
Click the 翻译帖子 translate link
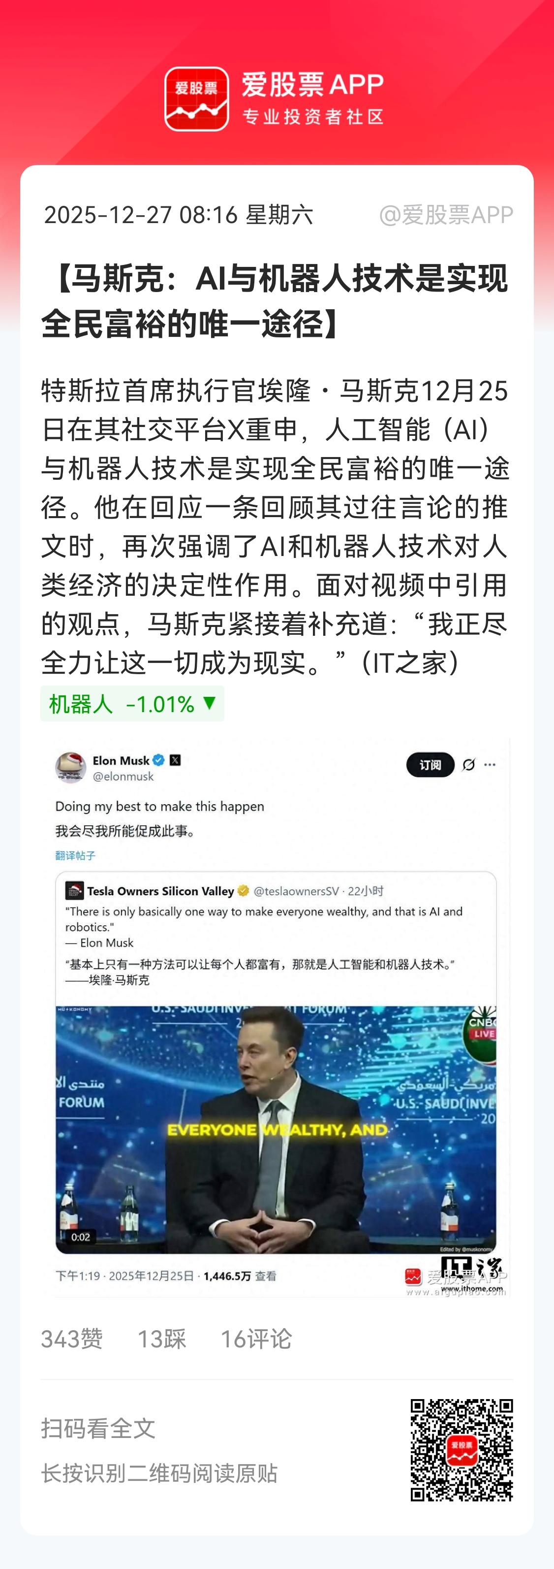[x=75, y=855]
